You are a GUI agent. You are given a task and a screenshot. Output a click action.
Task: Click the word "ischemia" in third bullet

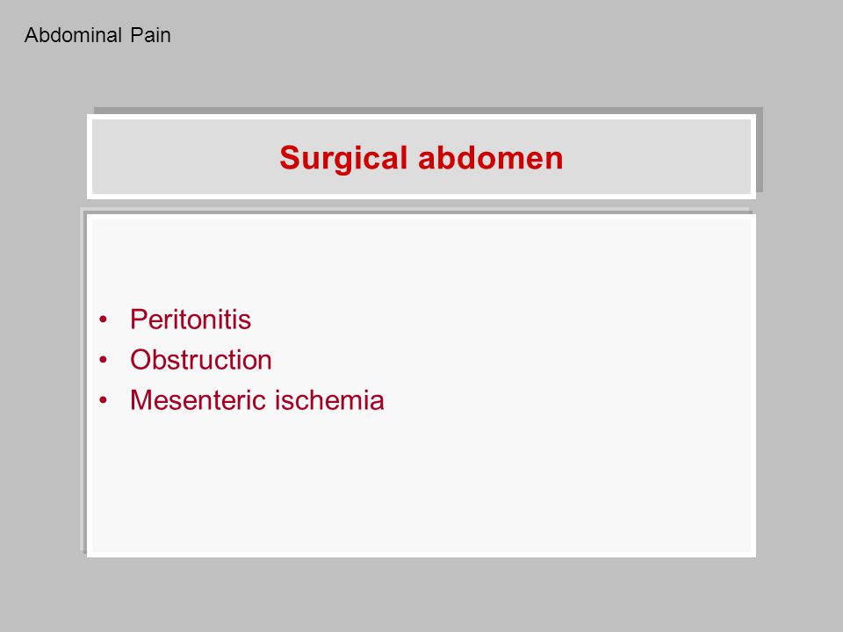[x=329, y=400]
